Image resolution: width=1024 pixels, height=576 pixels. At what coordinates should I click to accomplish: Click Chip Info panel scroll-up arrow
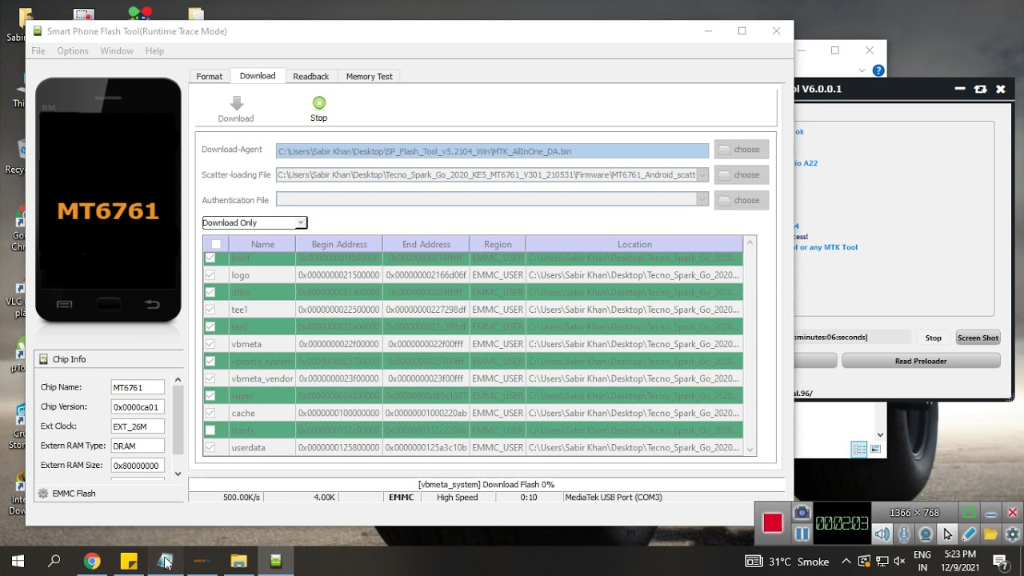pyautogui.click(x=178, y=380)
